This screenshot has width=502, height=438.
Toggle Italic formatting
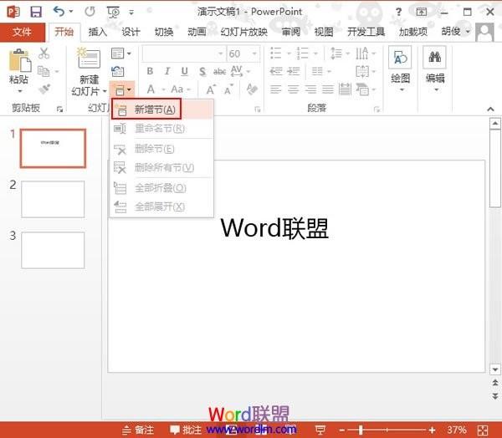pos(166,71)
